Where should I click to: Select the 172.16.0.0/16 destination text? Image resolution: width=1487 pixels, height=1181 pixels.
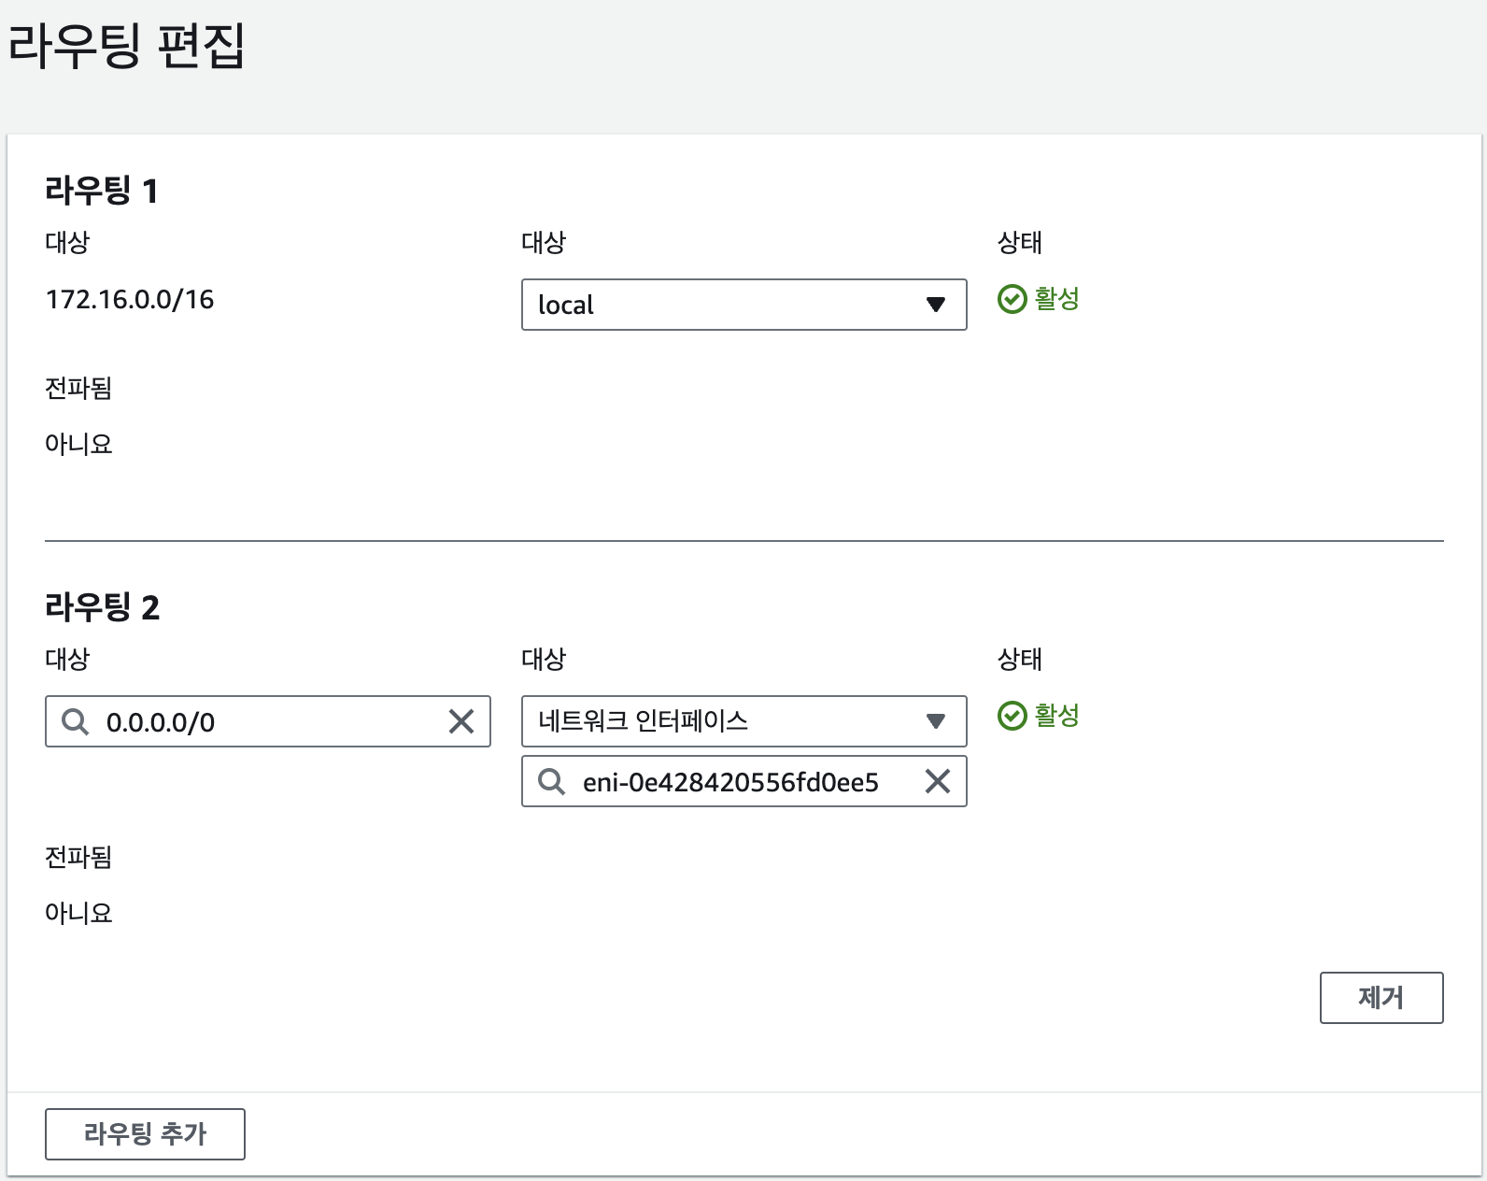click(x=130, y=299)
